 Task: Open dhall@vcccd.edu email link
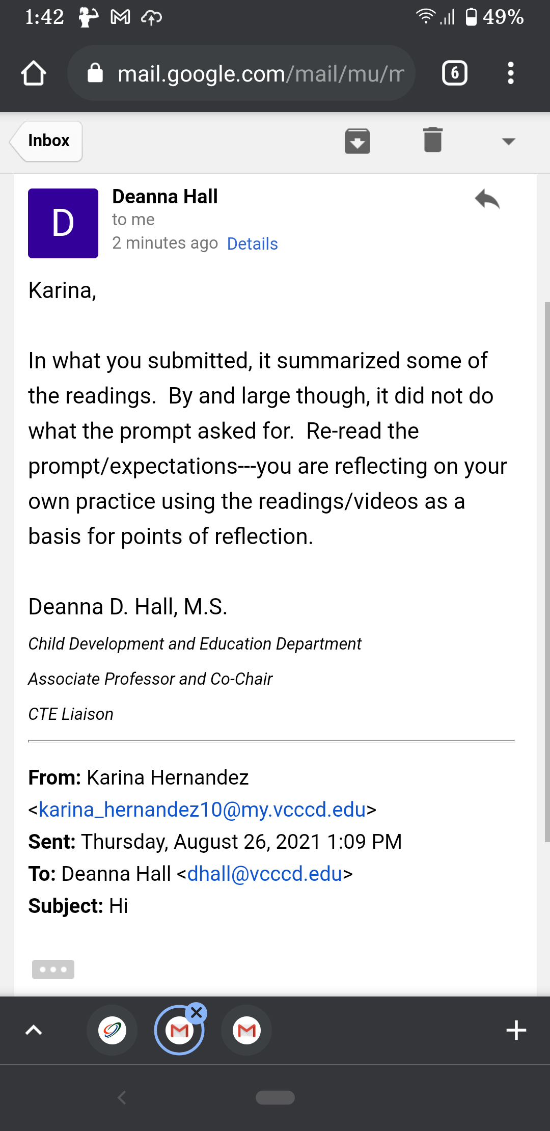tap(264, 874)
